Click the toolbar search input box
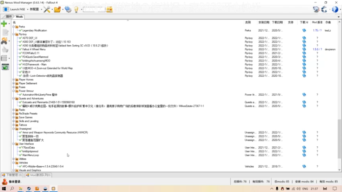The width and height of the screenshot is (342, 192). click(94, 9)
